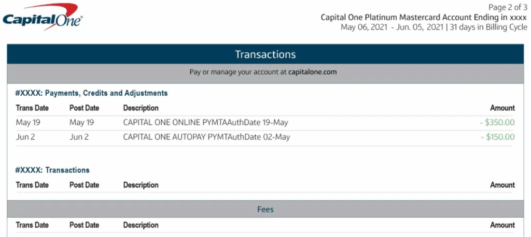The width and height of the screenshot is (531, 237).
Task: Select the Jun 2 autopay payment description
Action: pyautogui.click(x=206, y=137)
